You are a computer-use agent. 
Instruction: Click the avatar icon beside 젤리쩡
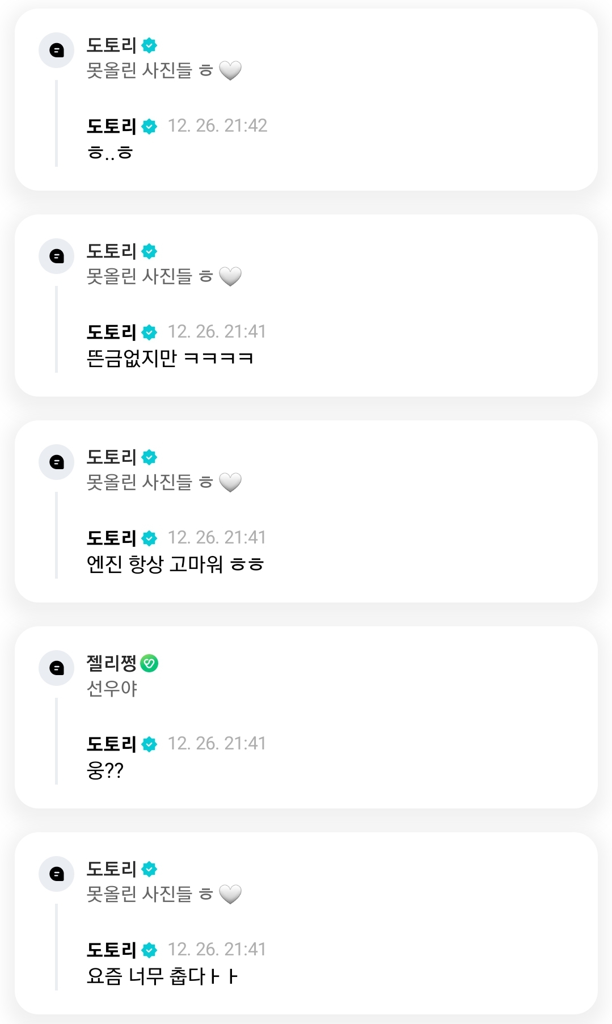pos(56,668)
